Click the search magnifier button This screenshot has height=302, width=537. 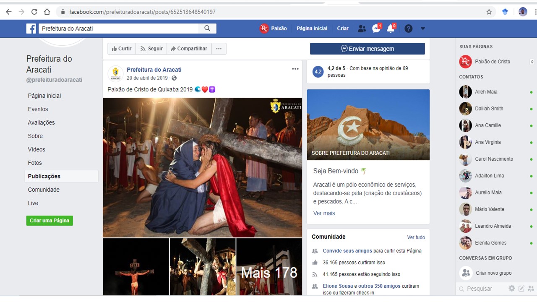[x=207, y=29]
